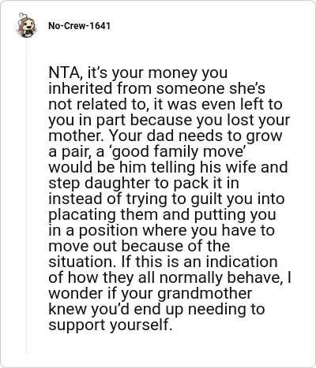Click the line "would be him telling his wife and"
This screenshot has width=316, height=368.
[x=168, y=167]
